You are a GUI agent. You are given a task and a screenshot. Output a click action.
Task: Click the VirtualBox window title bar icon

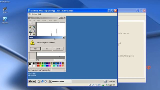[x=29, y=10]
